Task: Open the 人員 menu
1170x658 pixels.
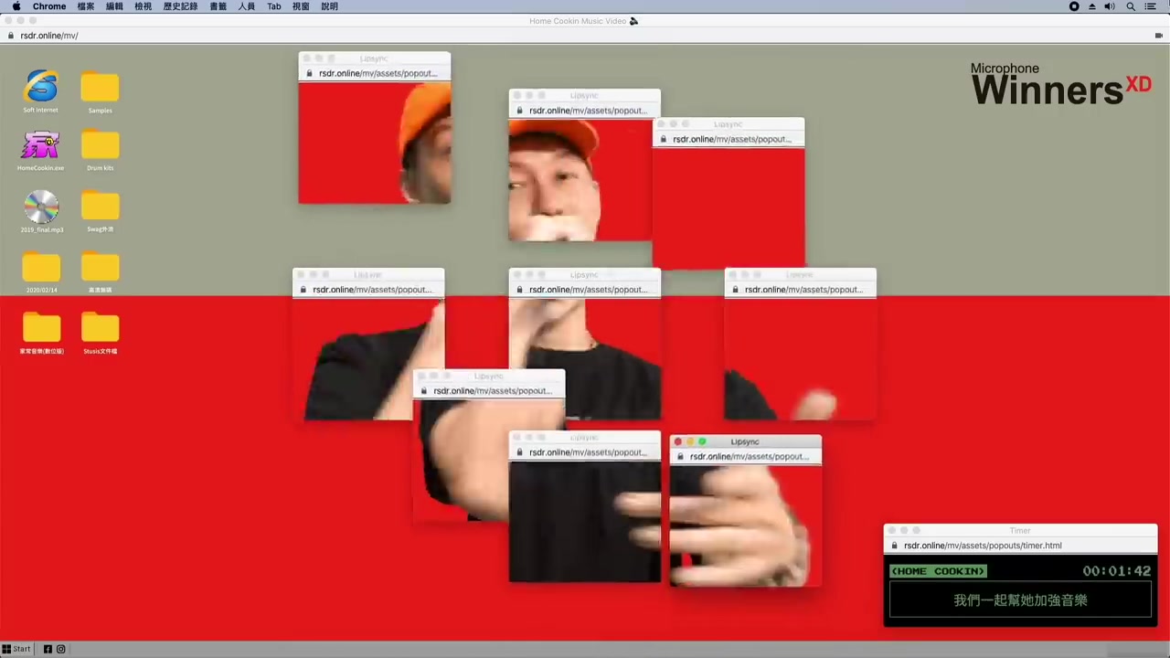Action: pyautogui.click(x=247, y=6)
